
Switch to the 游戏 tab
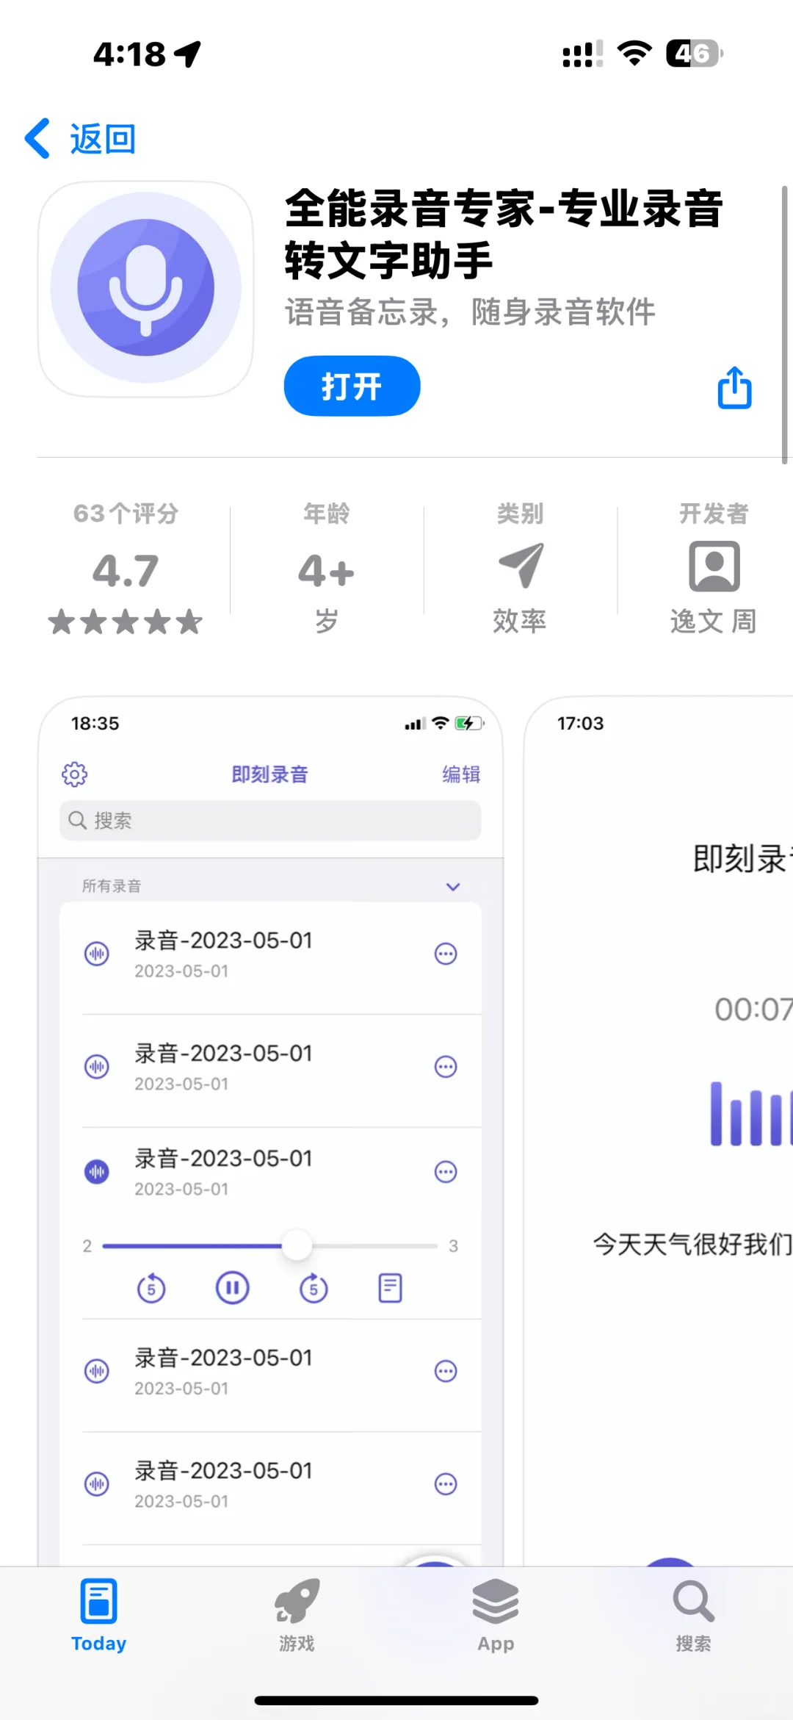tap(297, 1615)
